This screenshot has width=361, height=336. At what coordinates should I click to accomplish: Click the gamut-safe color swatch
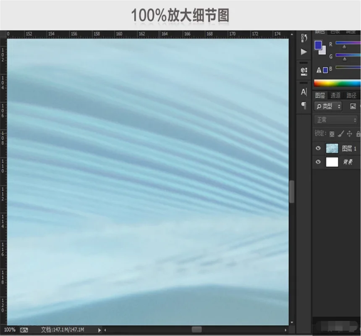325,70
